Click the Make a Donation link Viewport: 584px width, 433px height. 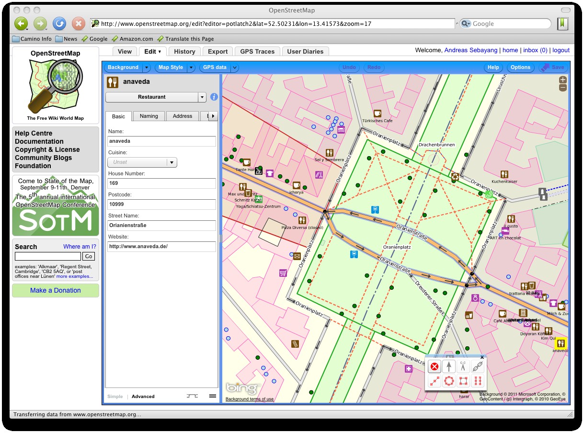click(56, 290)
